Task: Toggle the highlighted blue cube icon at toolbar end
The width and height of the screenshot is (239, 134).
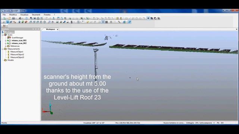Action: (x=130, y=22)
